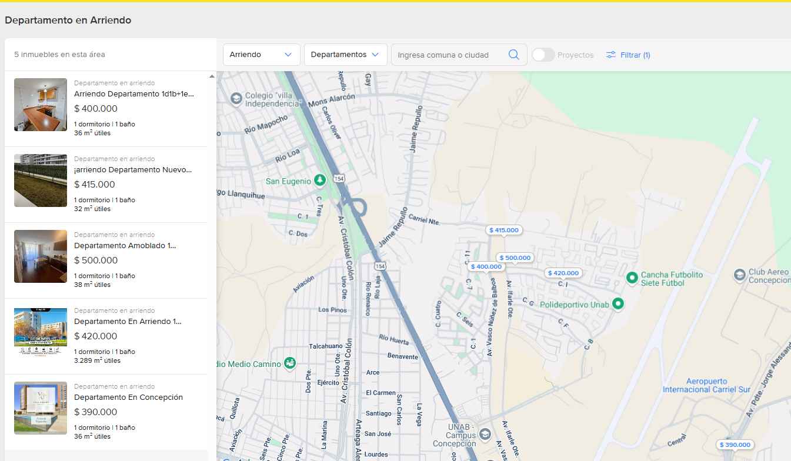Image resolution: width=791 pixels, height=461 pixels.
Task: Click the Los Pinos street label
Action: click(332, 309)
